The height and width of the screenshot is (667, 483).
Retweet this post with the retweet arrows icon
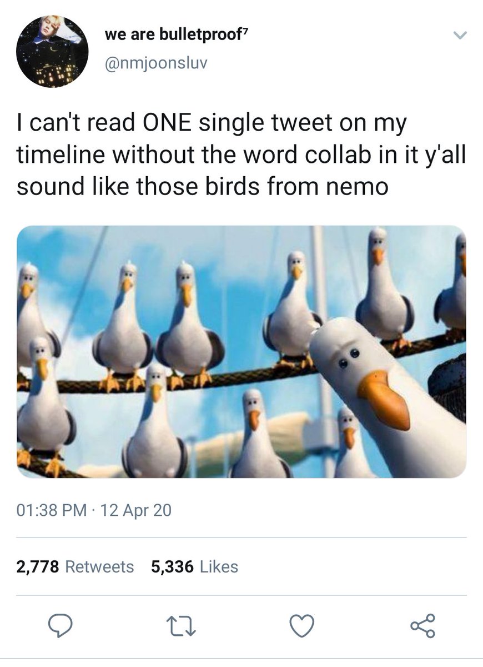(181, 626)
